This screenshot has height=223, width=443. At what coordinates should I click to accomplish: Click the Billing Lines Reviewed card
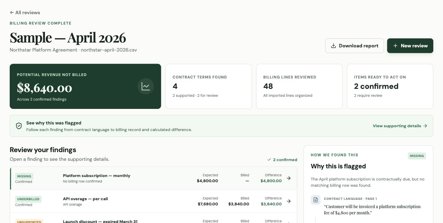tap(299, 86)
